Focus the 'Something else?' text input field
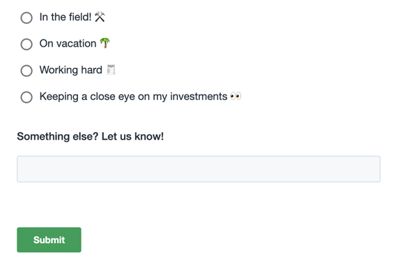The width and height of the screenshot is (402, 269). click(199, 169)
